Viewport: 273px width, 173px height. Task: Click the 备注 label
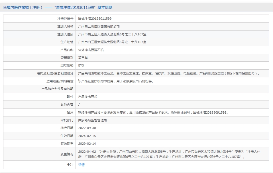(70, 112)
